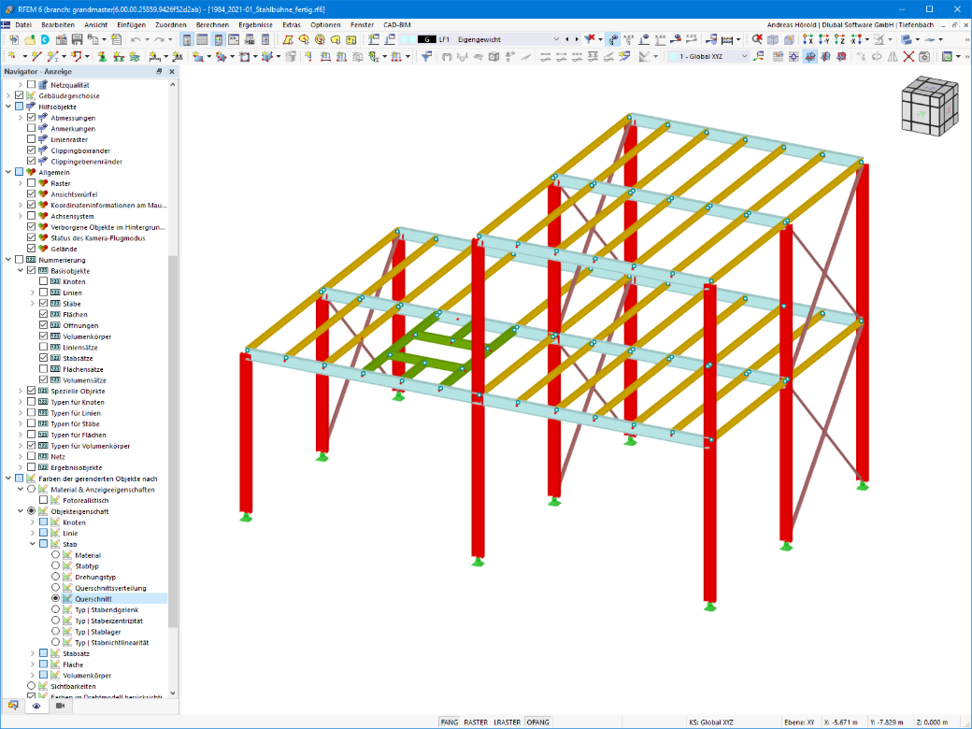The height and width of the screenshot is (729, 972).
Task: Click the open model folder icon
Action: click(x=29, y=39)
